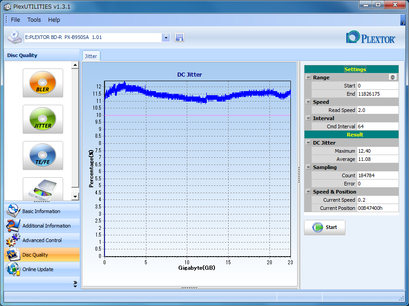409x306 pixels.
Task: Open Additional Information section
Action: [42, 226]
